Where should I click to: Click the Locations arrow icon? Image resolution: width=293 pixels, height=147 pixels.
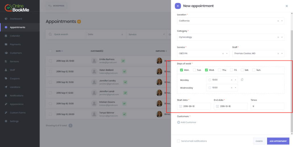pos(6,87)
